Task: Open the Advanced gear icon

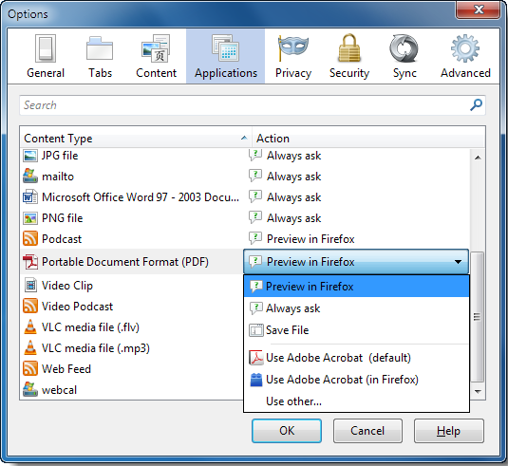Action: [x=465, y=48]
